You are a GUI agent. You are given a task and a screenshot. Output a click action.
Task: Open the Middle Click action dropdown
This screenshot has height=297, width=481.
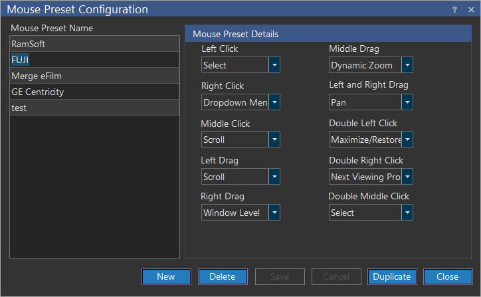tap(274, 140)
